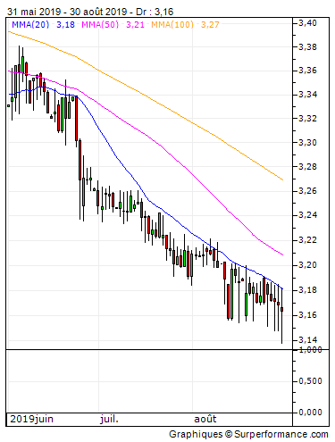This screenshot has height=442, width=335.
Task: Click the MMA(20) value 3,18
Action: pyautogui.click(x=65, y=24)
